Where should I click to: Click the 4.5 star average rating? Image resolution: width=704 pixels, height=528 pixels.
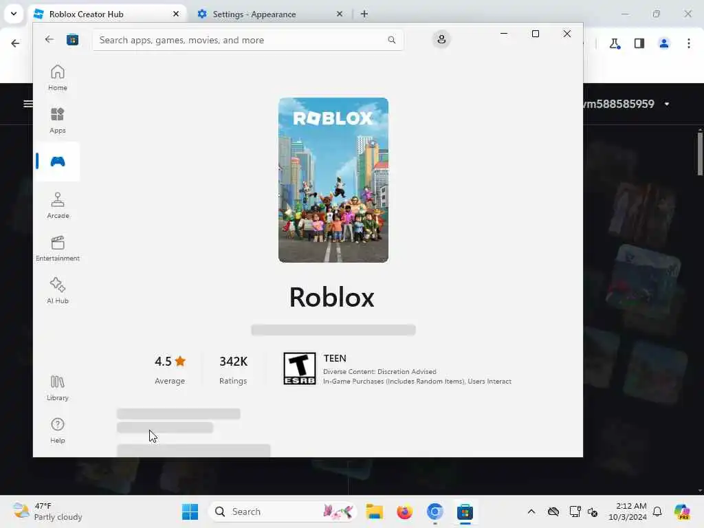coord(170,370)
